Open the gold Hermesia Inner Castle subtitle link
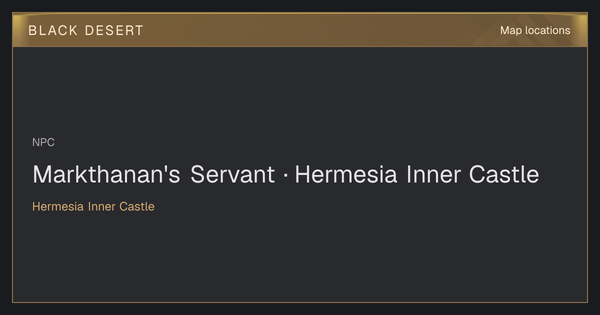 (x=93, y=206)
